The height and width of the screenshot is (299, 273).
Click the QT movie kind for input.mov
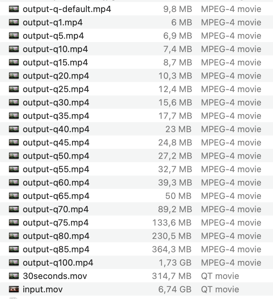pos(220,289)
